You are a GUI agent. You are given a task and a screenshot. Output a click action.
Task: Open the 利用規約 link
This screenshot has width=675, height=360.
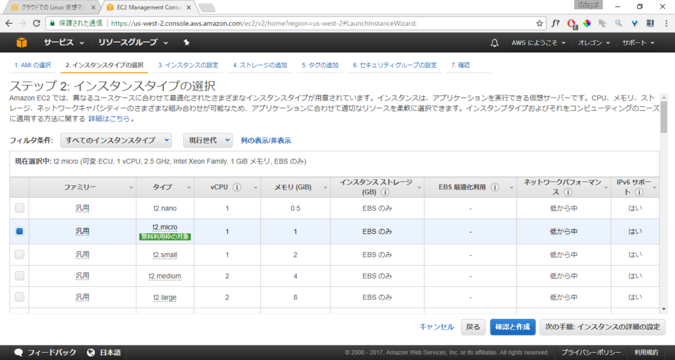pos(646,352)
